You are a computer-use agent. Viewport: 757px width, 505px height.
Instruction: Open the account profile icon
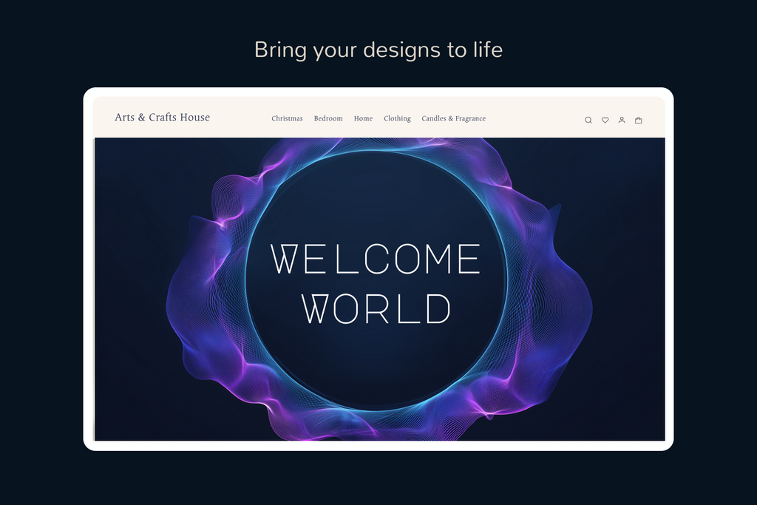click(622, 120)
